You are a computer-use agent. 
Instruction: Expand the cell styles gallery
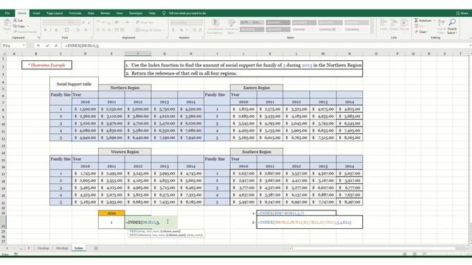click(372, 32)
